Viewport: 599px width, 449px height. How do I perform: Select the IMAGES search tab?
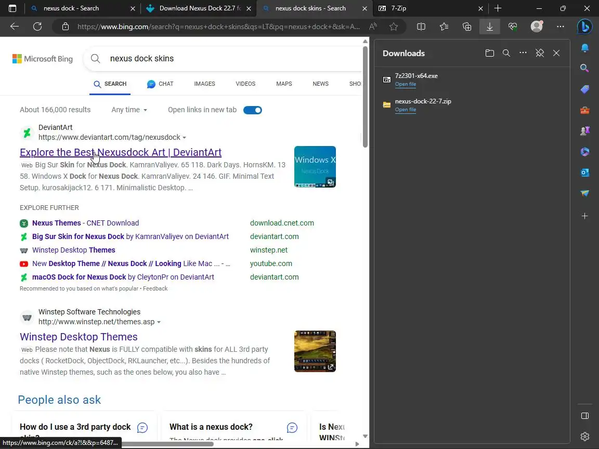(204, 84)
